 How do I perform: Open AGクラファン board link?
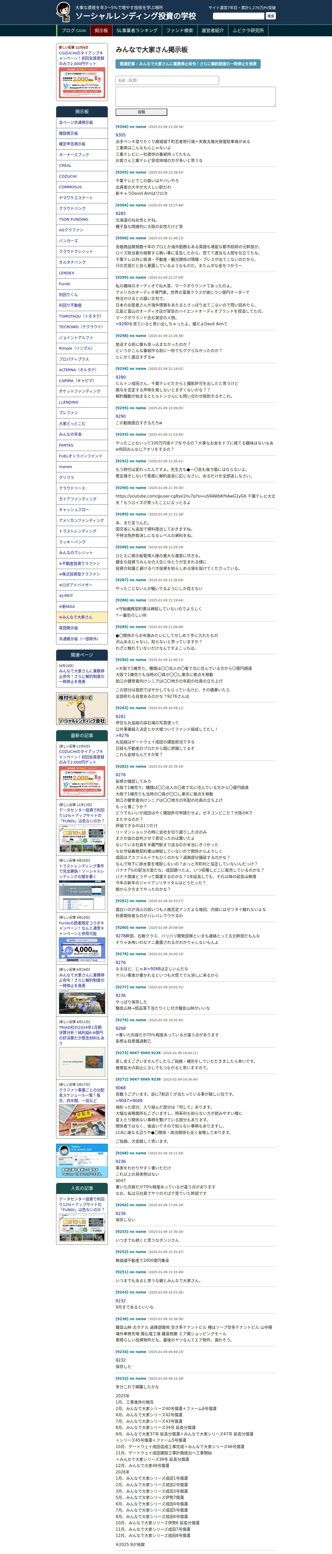pos(82,230)
